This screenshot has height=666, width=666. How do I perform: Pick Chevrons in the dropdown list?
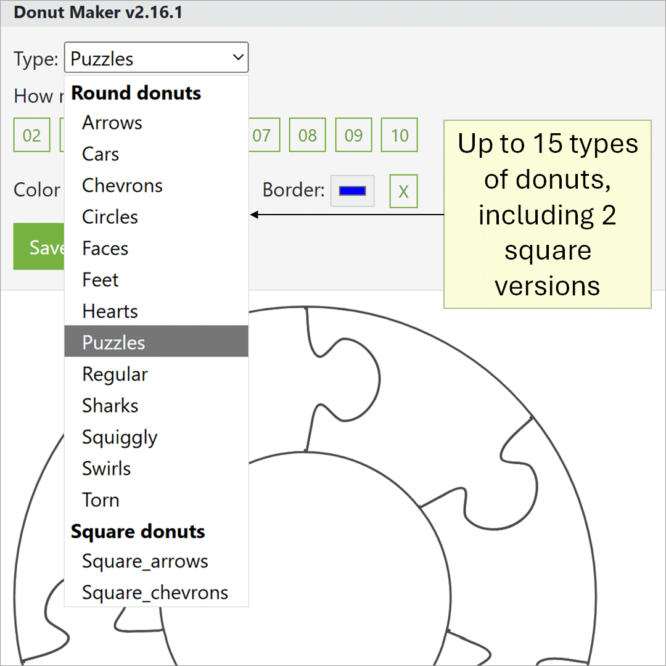click(x=122, y=186)
